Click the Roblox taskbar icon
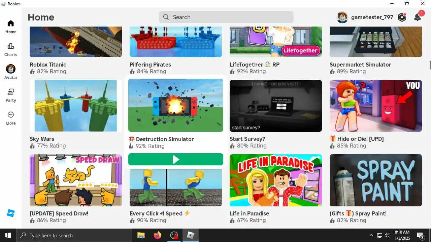This screenshot has width=431, height=242. click(x=191, y=235)
